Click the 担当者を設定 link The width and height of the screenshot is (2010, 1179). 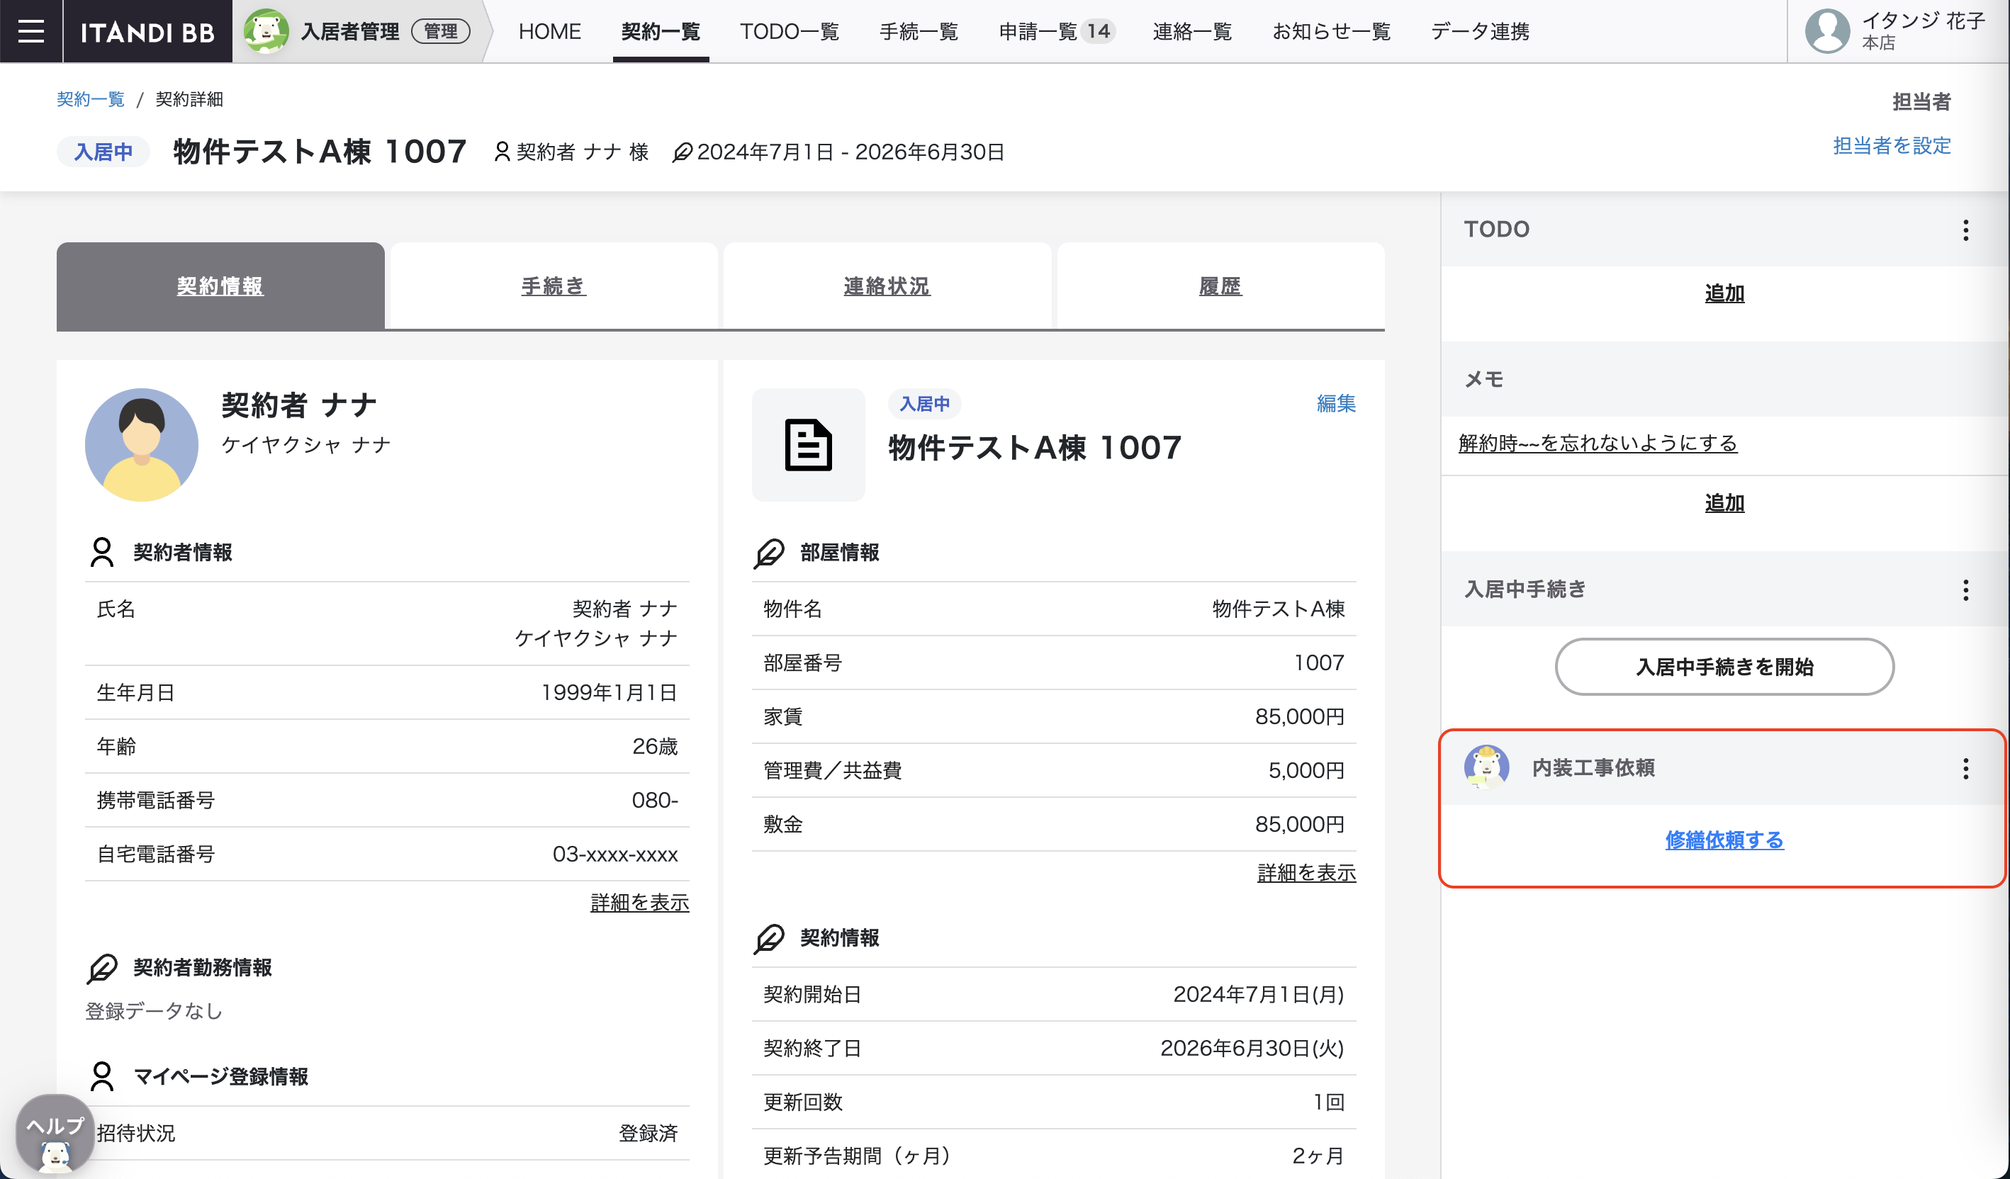1891,146
